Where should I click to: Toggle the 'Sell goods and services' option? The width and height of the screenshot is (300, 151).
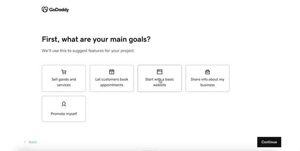(x=64, y=78)
